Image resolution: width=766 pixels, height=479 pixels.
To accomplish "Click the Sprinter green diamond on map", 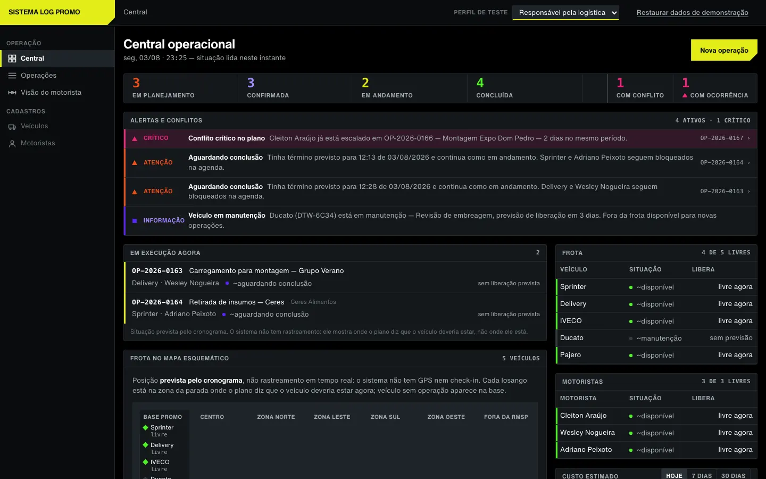I will click(x=145, y=427).
